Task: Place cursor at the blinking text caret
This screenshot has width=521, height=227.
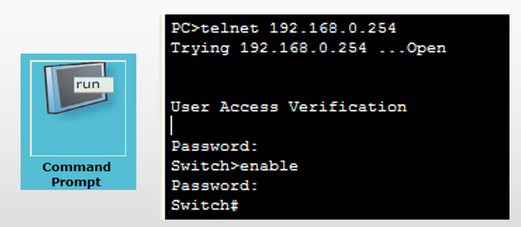Action: tap(172, 126)
